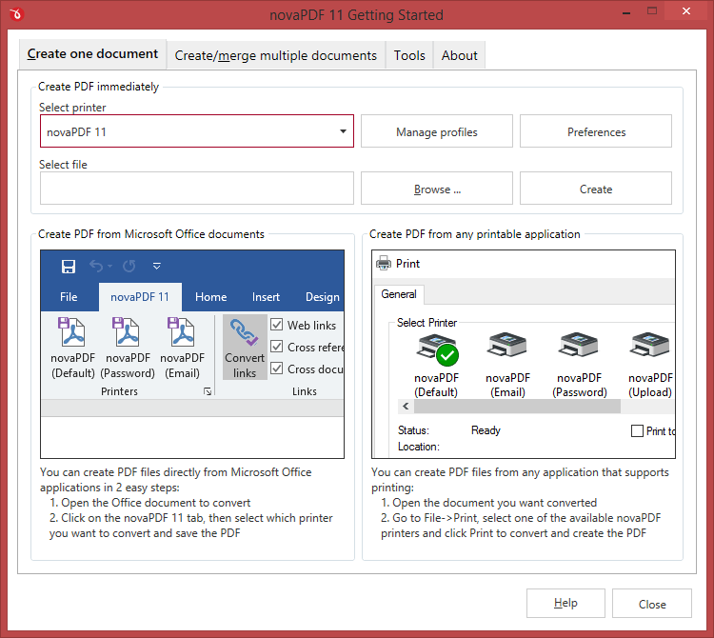Click novaPDF 11 ribbon tab in preview
Image resolution: width=714 pixels, height=638 pixels.
click(x=140, y=297)
